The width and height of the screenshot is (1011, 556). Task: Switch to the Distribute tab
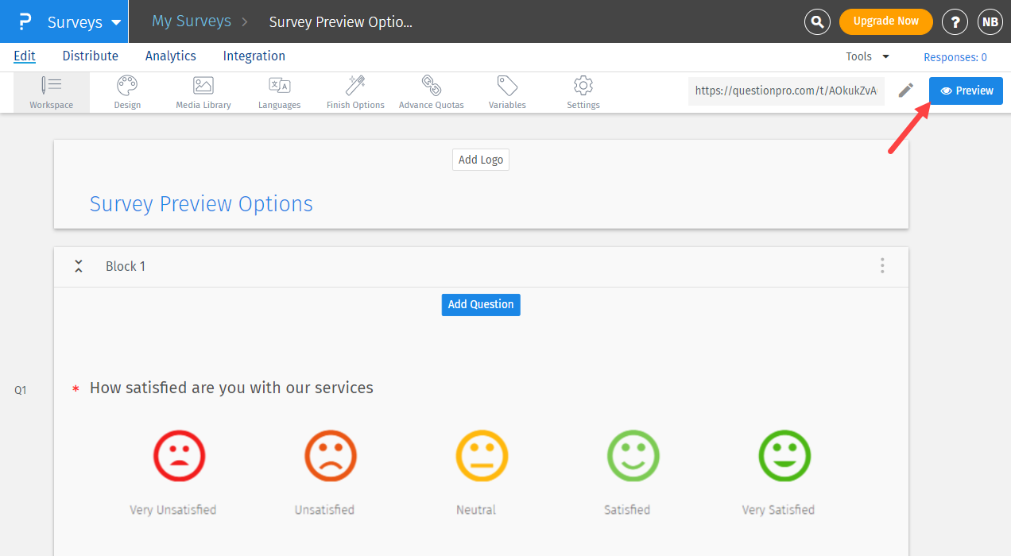(91, 56)
